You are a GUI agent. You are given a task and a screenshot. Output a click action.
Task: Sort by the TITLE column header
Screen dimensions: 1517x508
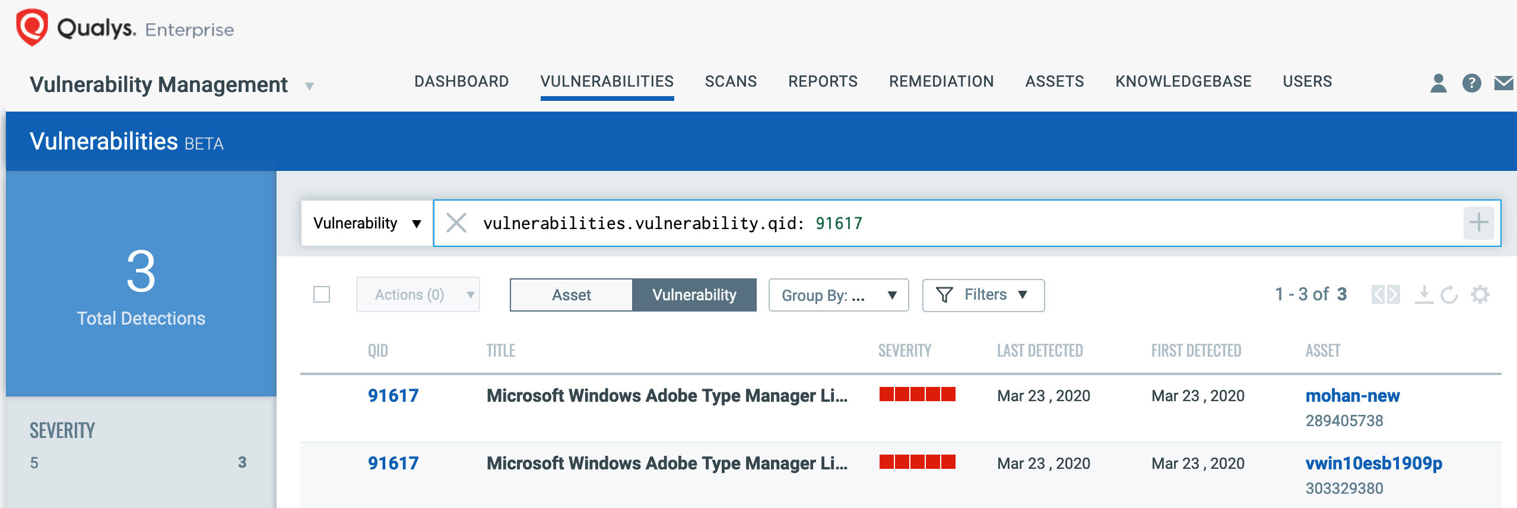click(501, 351)
